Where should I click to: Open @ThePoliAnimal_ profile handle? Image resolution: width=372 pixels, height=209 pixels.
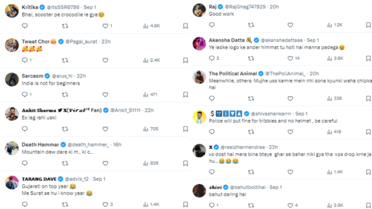point(286,74)
